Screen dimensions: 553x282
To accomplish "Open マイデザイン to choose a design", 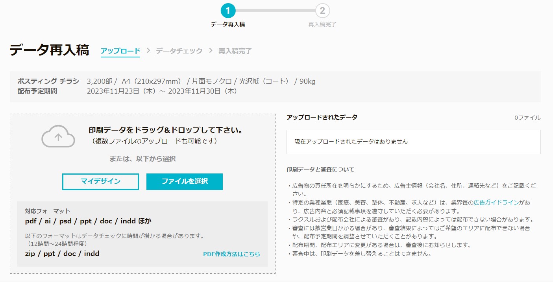I will 100,181.
